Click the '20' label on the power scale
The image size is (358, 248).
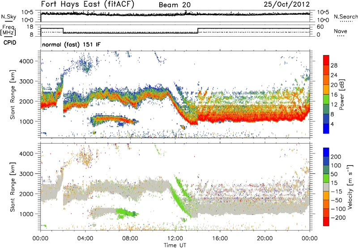click(x=334, y=85)
